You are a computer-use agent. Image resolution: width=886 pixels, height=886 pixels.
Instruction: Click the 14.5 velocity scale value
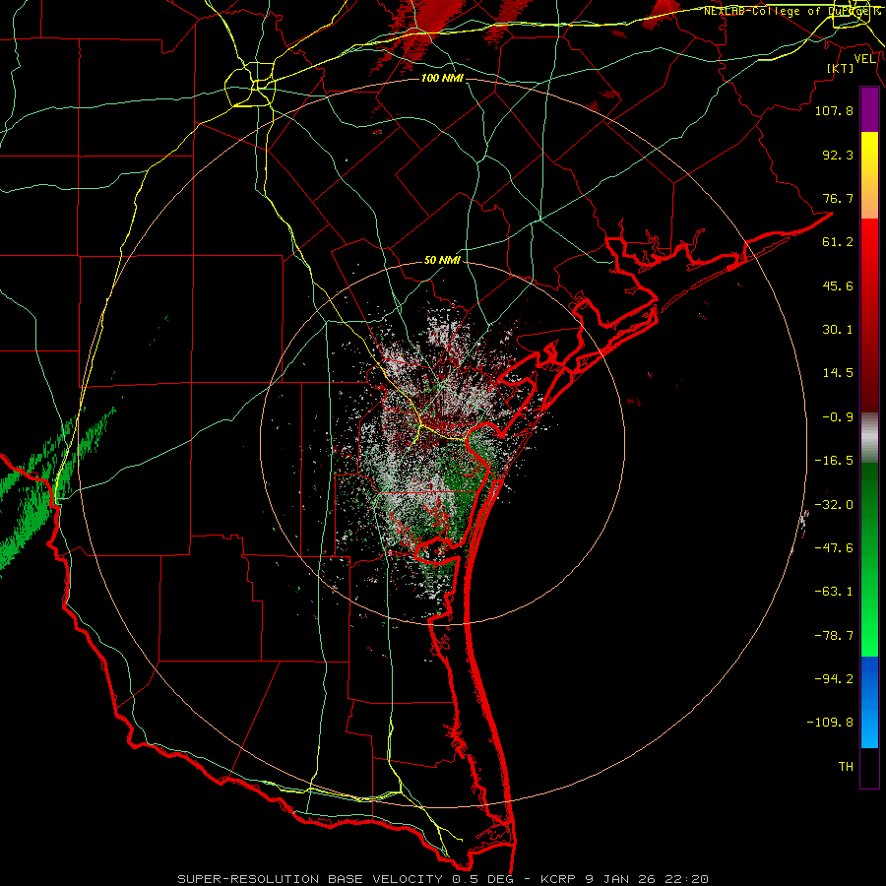coord(838,373)
